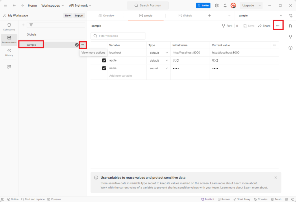Open Settings gear icon in header
Viewport: 296px width, 202px height.
(x=217, y=5)
